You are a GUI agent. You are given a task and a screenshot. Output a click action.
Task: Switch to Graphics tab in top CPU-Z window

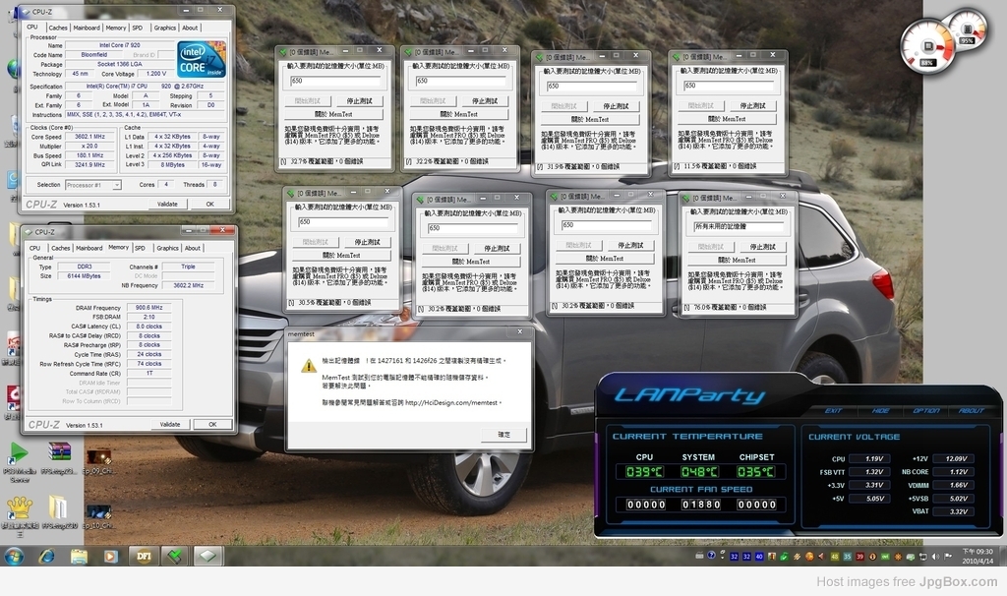point(164,28)
